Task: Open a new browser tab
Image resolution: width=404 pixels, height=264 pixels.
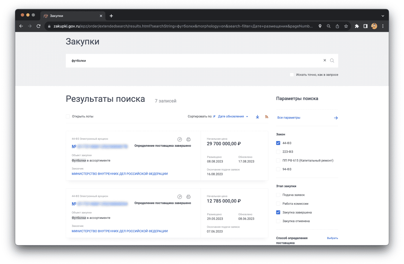Action: (111, 16)
